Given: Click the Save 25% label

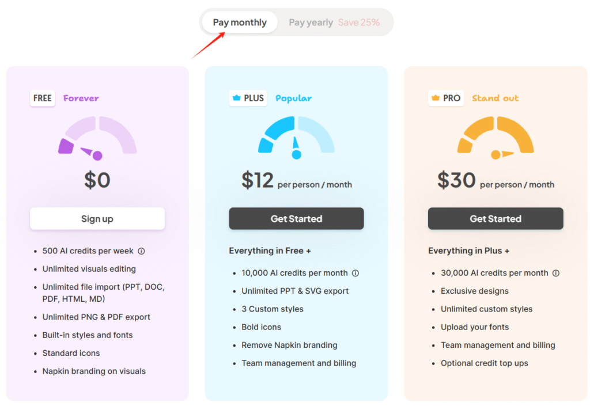Looking at the screenshot, I should [x=359, y=22].
